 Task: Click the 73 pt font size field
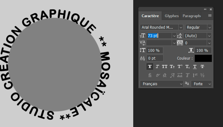coord(159,36)
